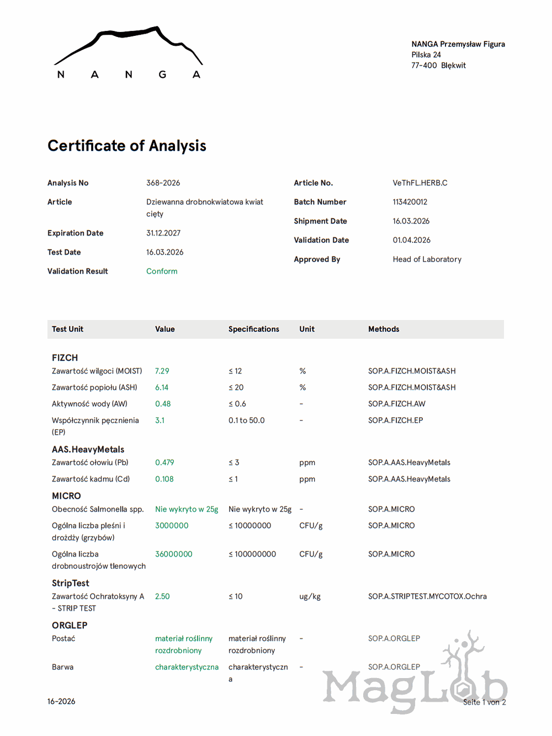Click method SOP.A.FIZCH.EP
Viewport: 552px width, 736px height.
coord(396,420)
